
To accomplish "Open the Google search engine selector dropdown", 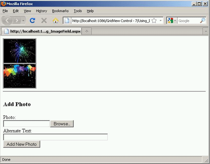I will coord(172,21).
